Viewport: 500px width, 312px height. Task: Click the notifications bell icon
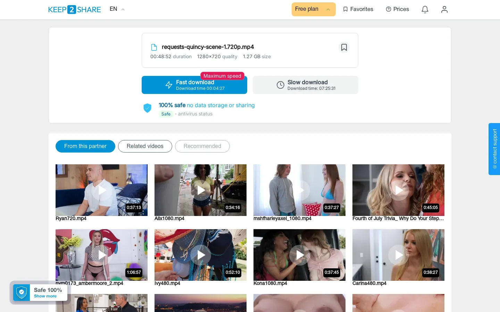(x=425, y=9)
